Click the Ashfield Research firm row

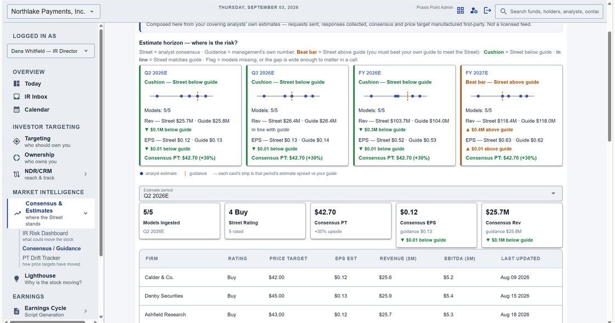tap(351, 314)
